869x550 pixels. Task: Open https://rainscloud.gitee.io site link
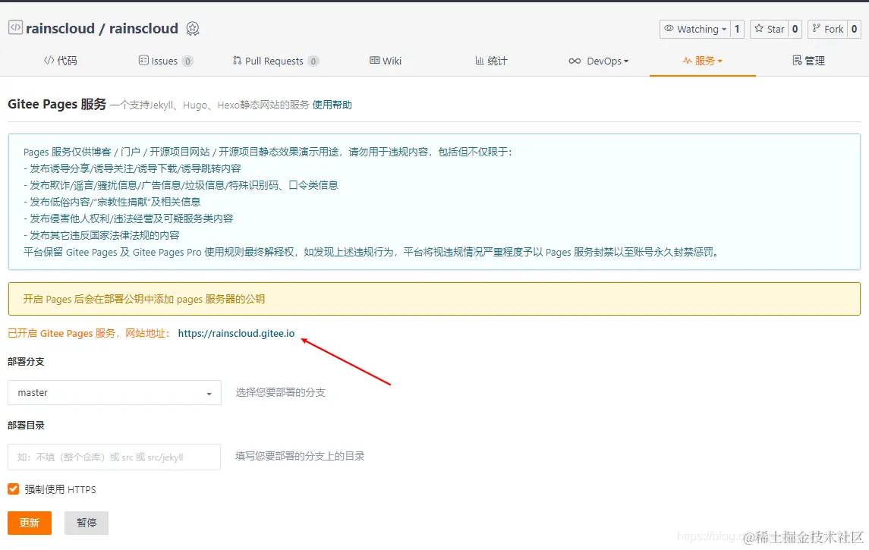tap(236, 334)
